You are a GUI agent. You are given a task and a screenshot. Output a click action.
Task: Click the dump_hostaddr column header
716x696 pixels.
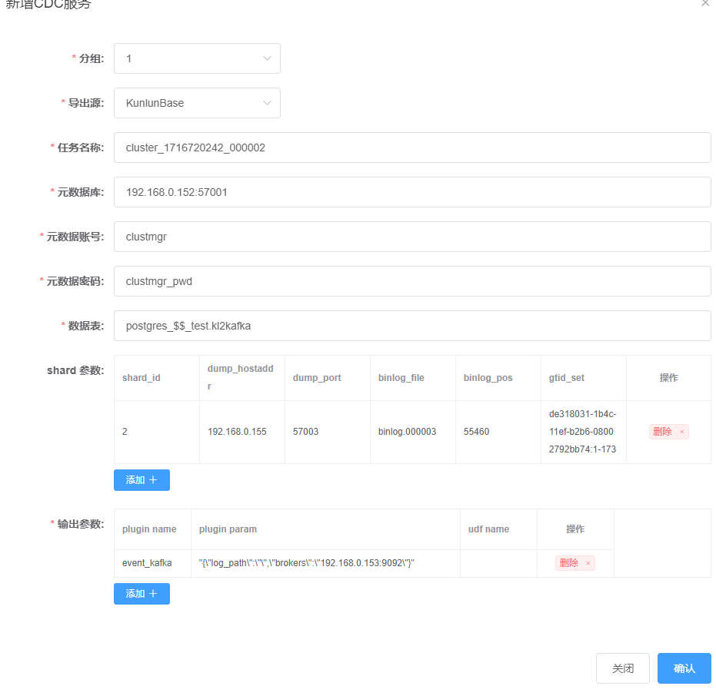[x=242, y=378]
